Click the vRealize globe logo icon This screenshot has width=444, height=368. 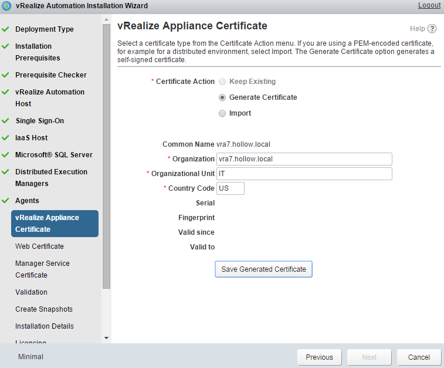pyautogui.click(x=6, y=6)
